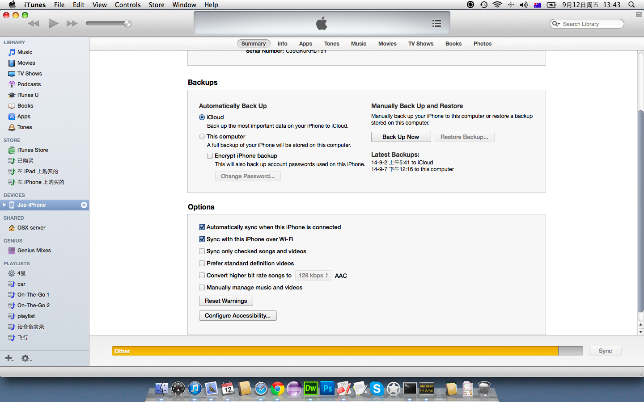This screenshot has height=402, width=644.
Task: Switch to the Photos tab
Action: click(x=483, y=44)
